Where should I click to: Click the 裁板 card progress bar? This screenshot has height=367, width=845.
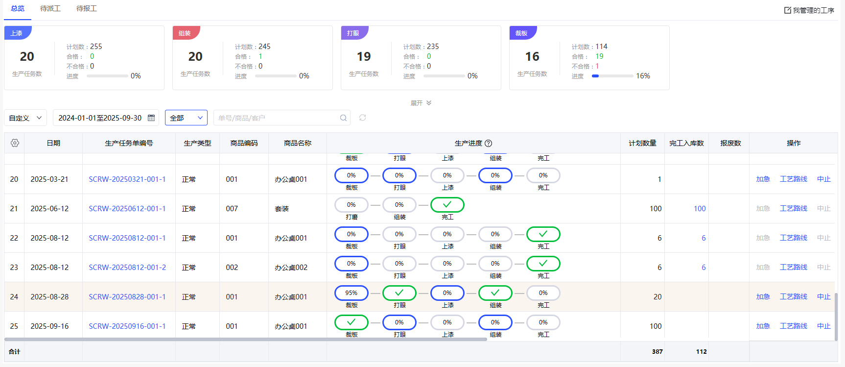tap(612, 76)
